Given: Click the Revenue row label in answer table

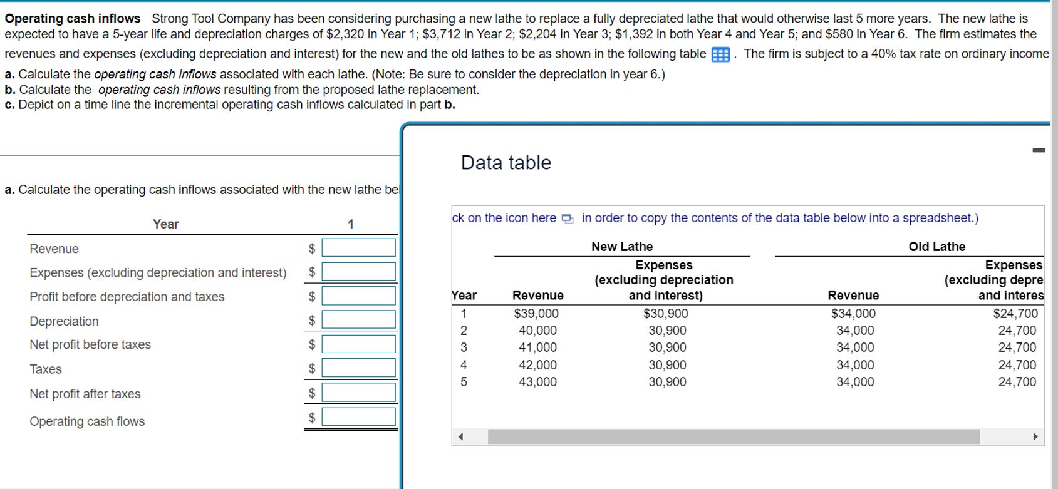Looking at the screenshot, I should pos(54,249).
